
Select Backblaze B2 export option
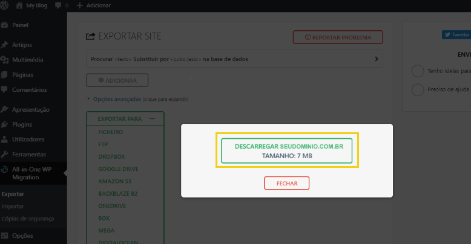tap(117, 194)
